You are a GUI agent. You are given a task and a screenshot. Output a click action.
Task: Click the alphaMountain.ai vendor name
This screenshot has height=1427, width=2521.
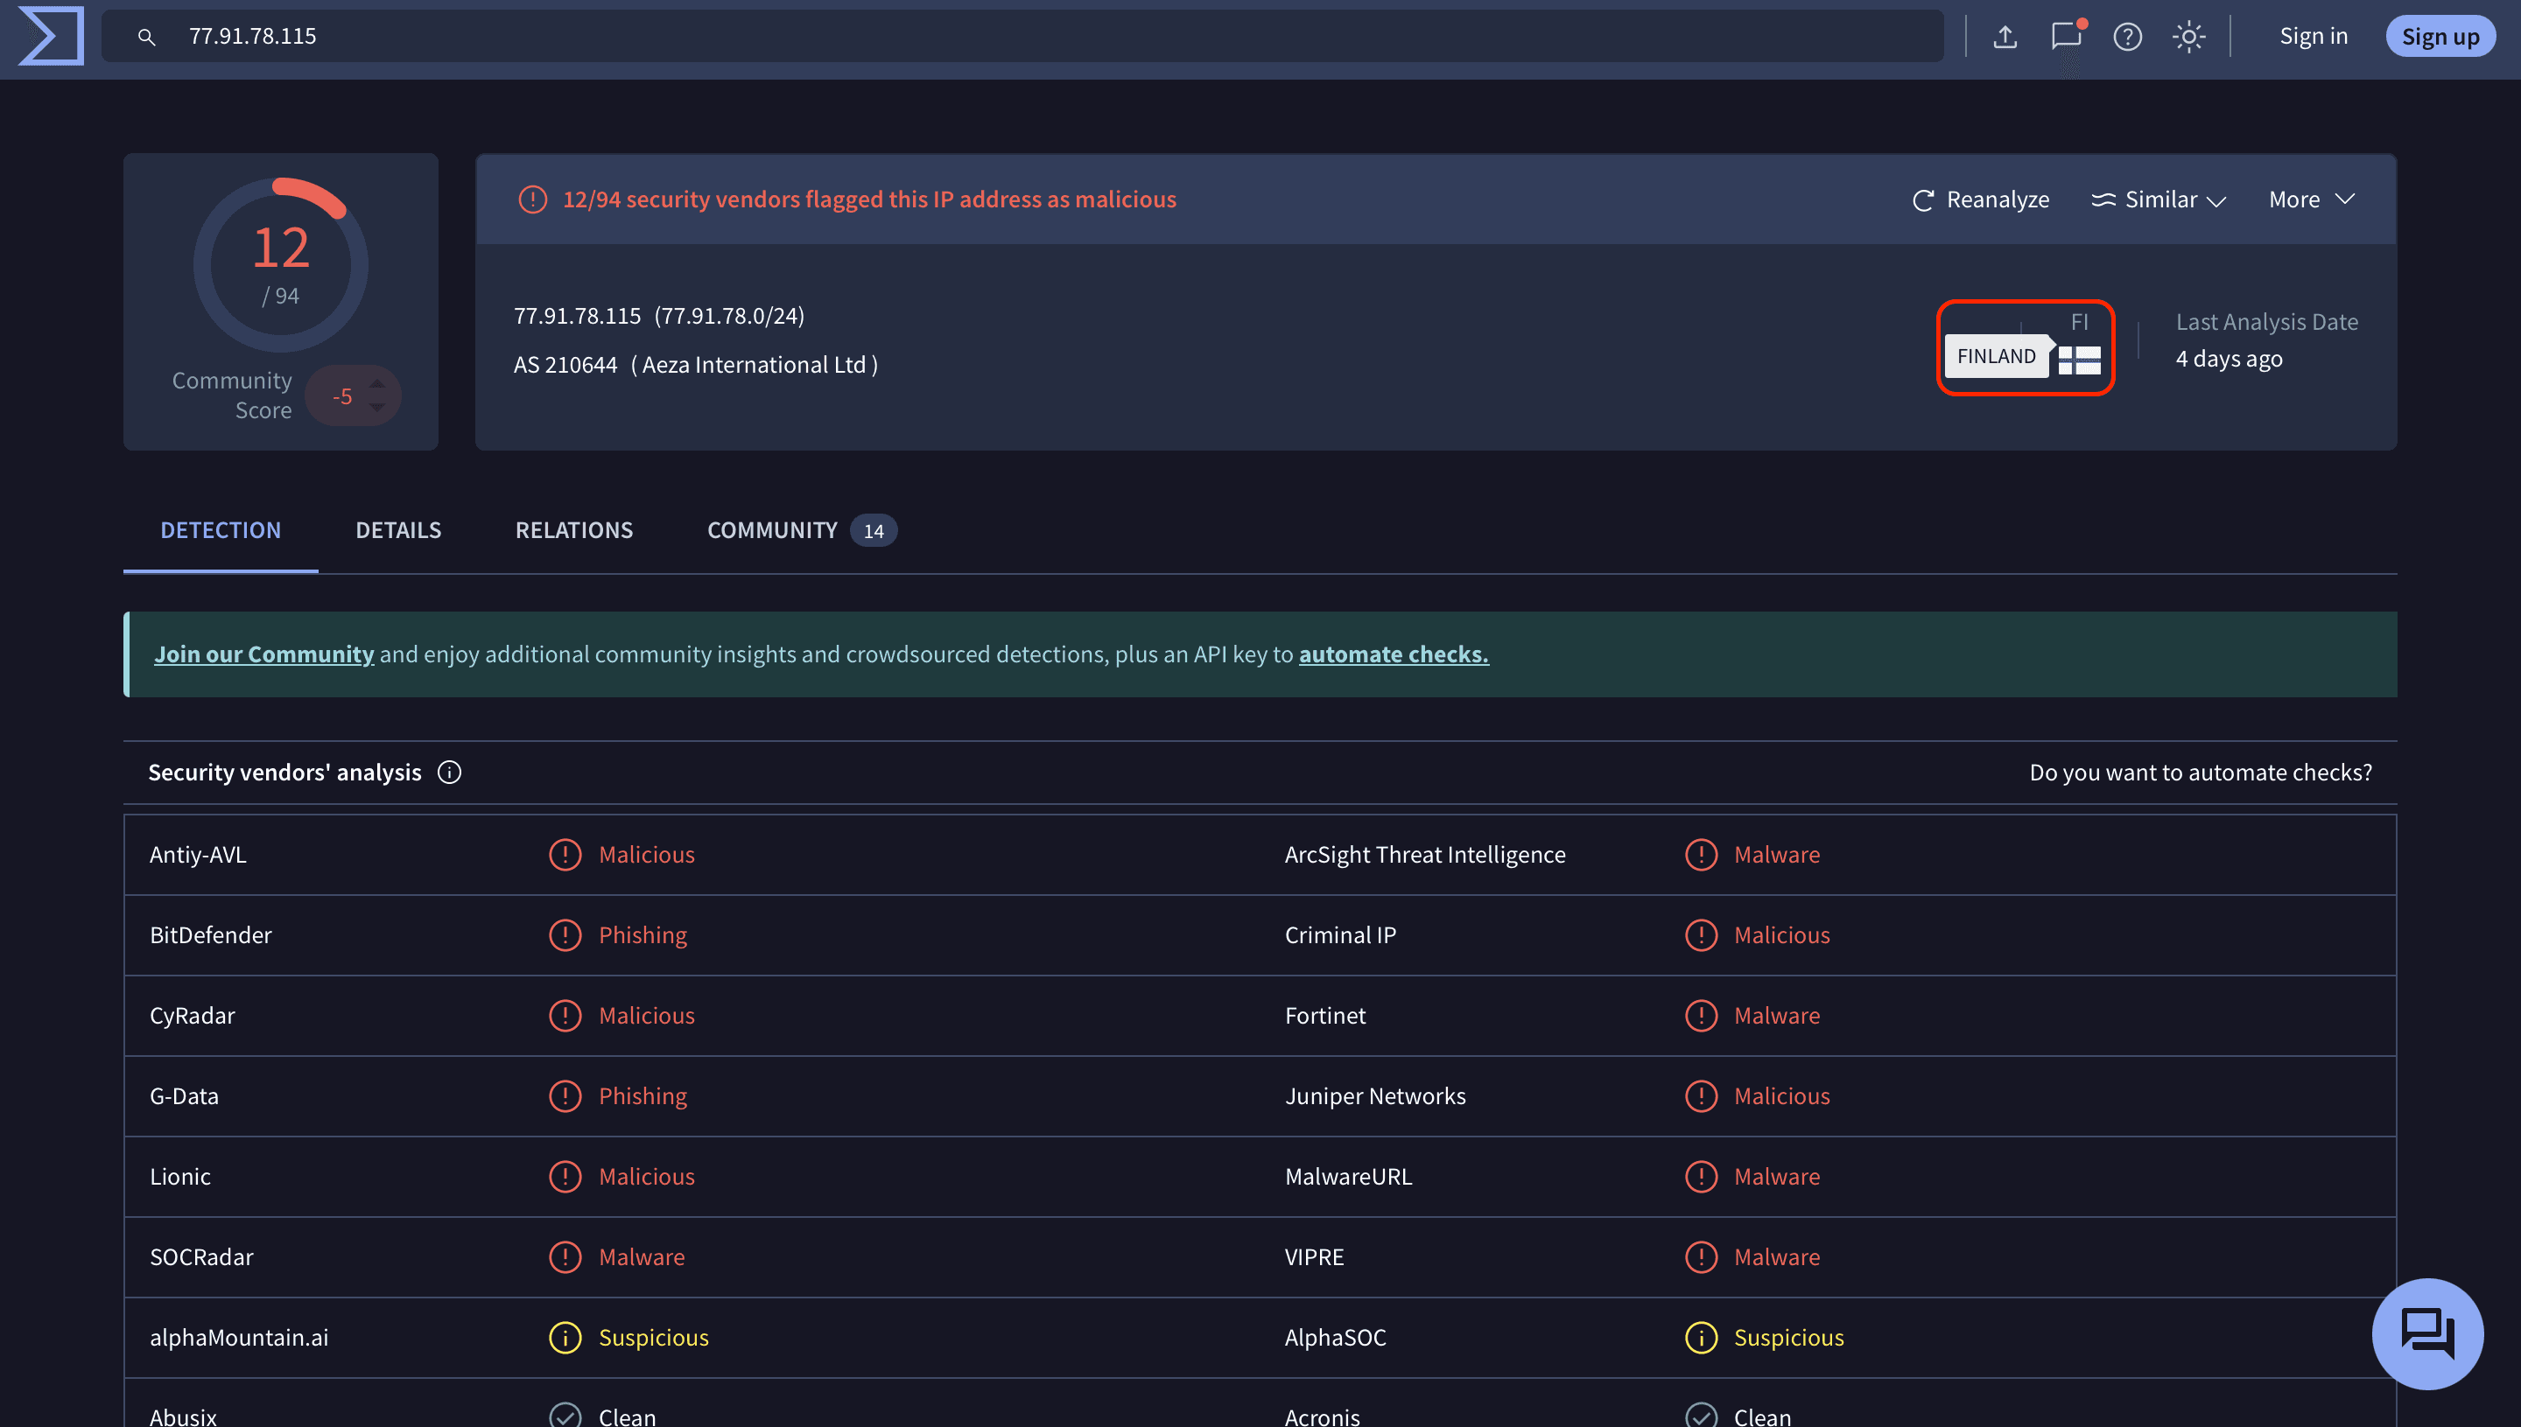tap(238, 1337)
